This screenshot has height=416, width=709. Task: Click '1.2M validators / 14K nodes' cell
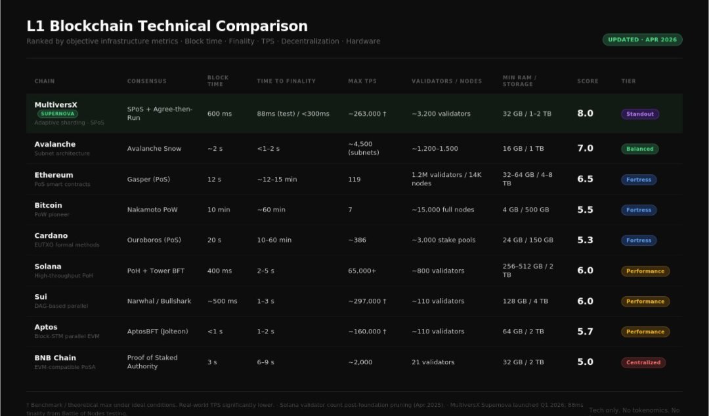point(446,179)
